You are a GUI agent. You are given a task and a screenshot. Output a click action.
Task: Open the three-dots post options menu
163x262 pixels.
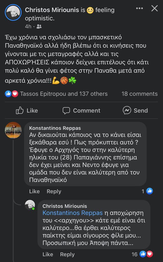[139, 8]
